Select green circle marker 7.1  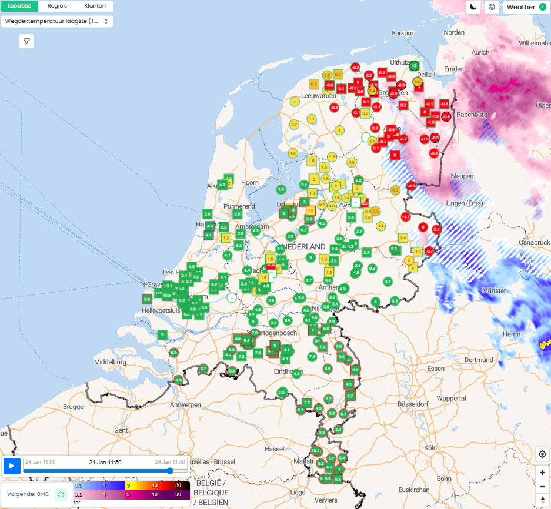312,357
